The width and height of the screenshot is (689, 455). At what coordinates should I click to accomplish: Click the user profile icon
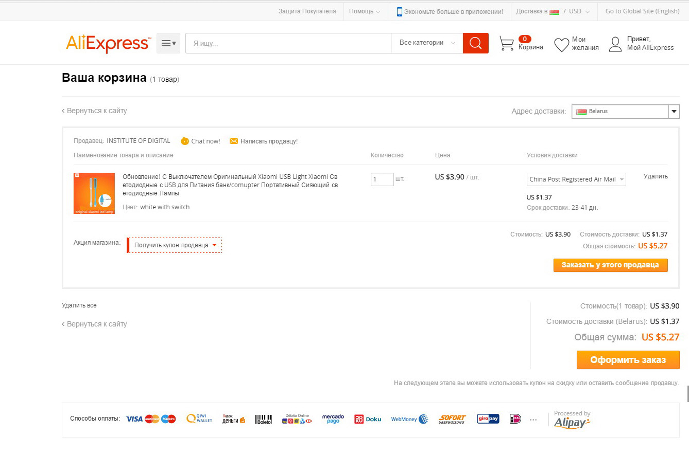[615, 44]
